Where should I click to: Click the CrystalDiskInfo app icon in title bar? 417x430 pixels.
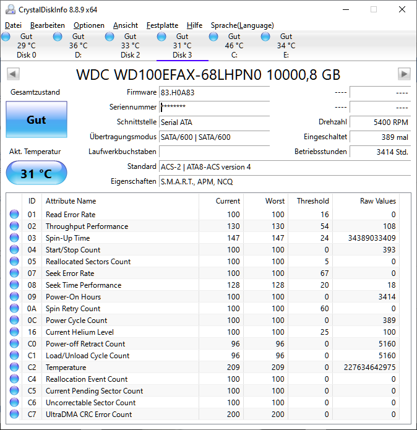11,10
